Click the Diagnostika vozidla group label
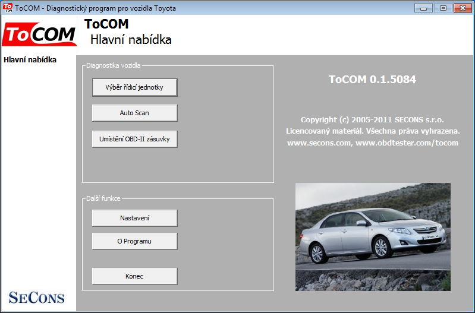Screen dimensions: 475x313 coord(113,65)
